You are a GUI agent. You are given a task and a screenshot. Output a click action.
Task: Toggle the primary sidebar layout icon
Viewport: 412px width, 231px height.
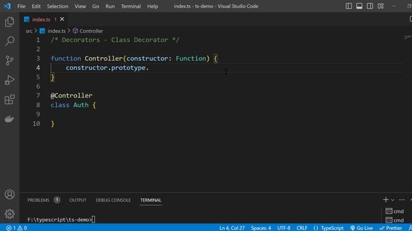(x=349, y=6)
